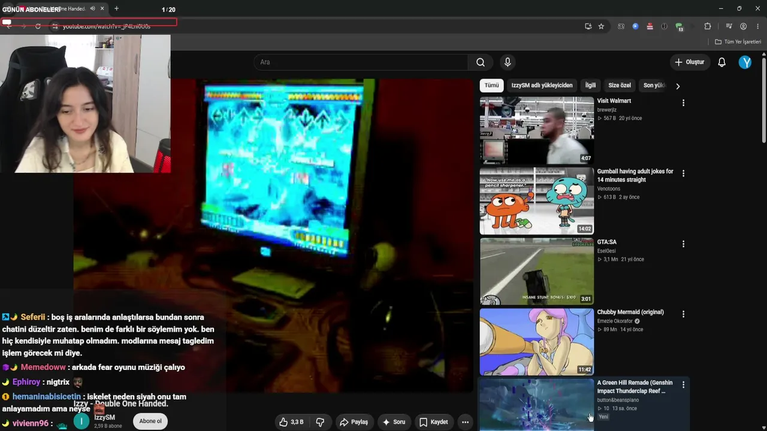Open a new browser tab
This screenshot has height=431, width=767.
tap(116, 8)
